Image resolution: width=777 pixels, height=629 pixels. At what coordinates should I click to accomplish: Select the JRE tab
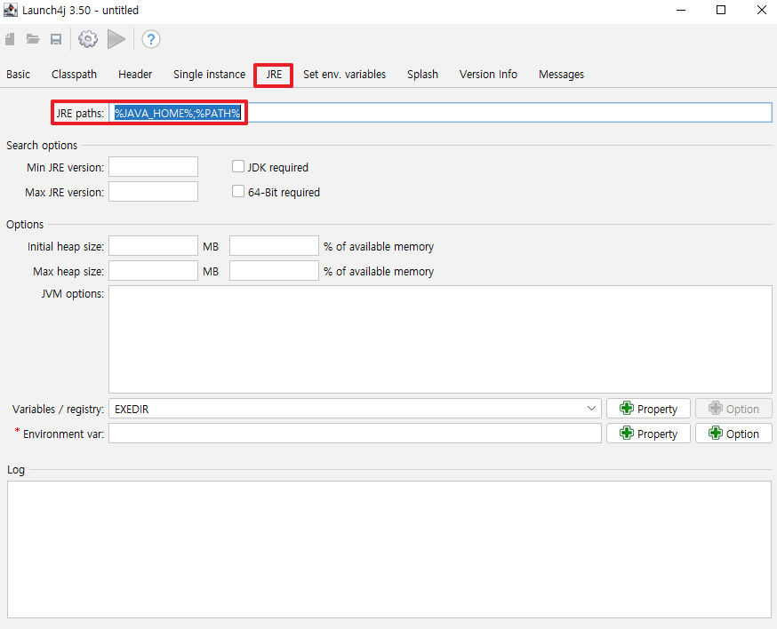(274, 75)
